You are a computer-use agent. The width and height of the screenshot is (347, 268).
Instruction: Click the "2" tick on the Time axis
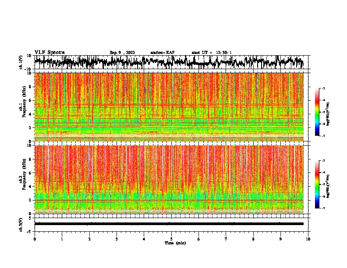(89, 239)
